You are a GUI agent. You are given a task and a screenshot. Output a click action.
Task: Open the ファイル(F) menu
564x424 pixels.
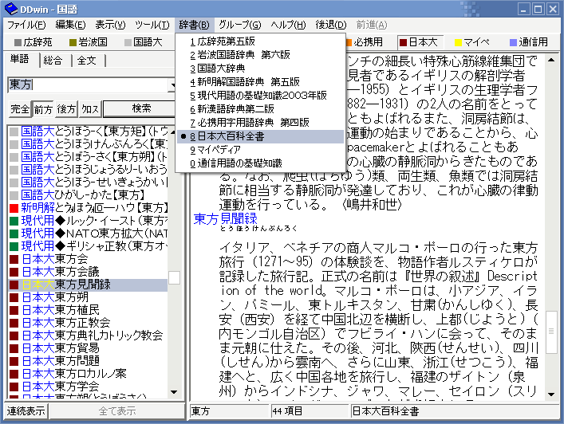(x=26, y=25)
